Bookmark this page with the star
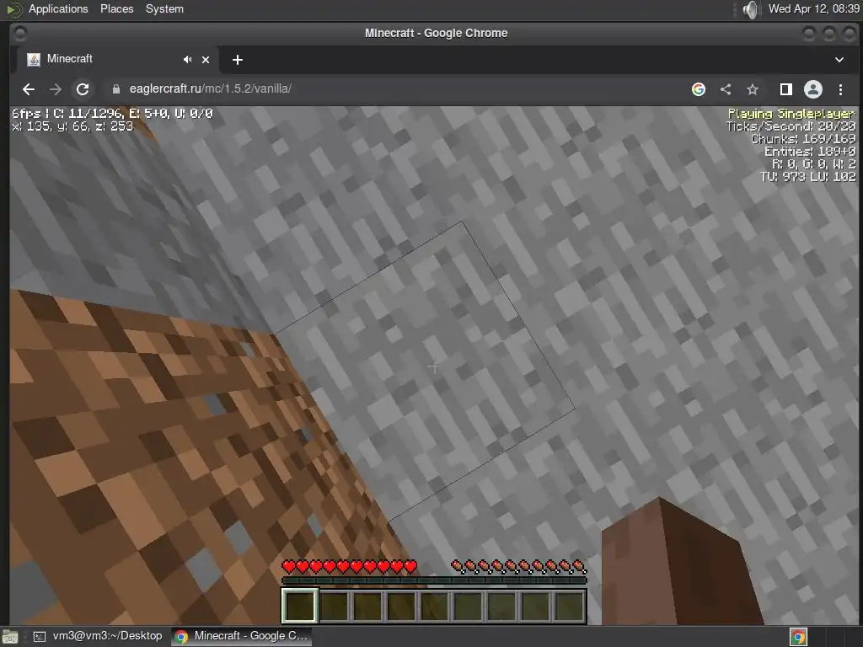The width and height of the screenshot is (863, 647). pyautogui.click(x=753, y=89)
